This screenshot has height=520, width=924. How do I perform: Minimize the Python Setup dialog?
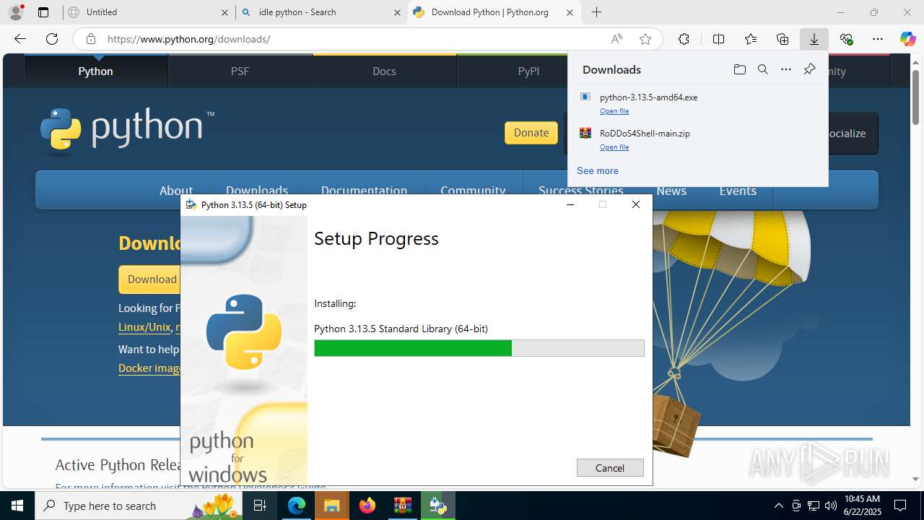pyautogui.click(x=570, y=204)
